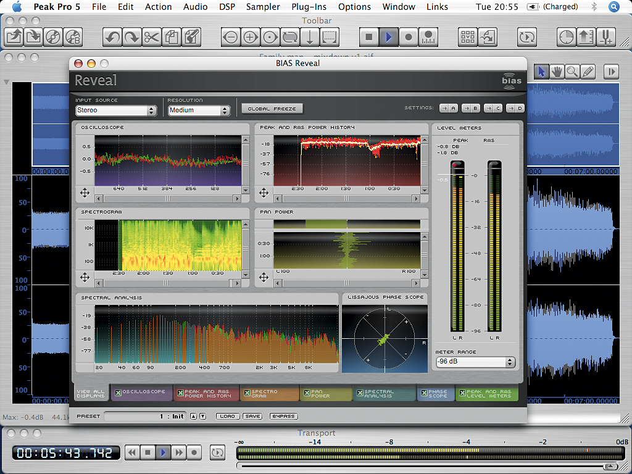Click the Zoom Out minus icon
The height and width of the screenshot is (474, 632).
click(231, 38)
